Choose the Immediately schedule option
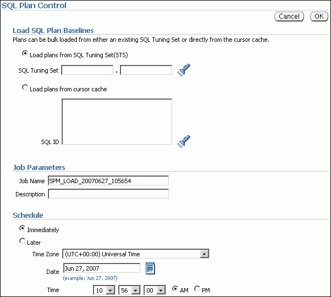The image size is (331, 297). [23, 229]
